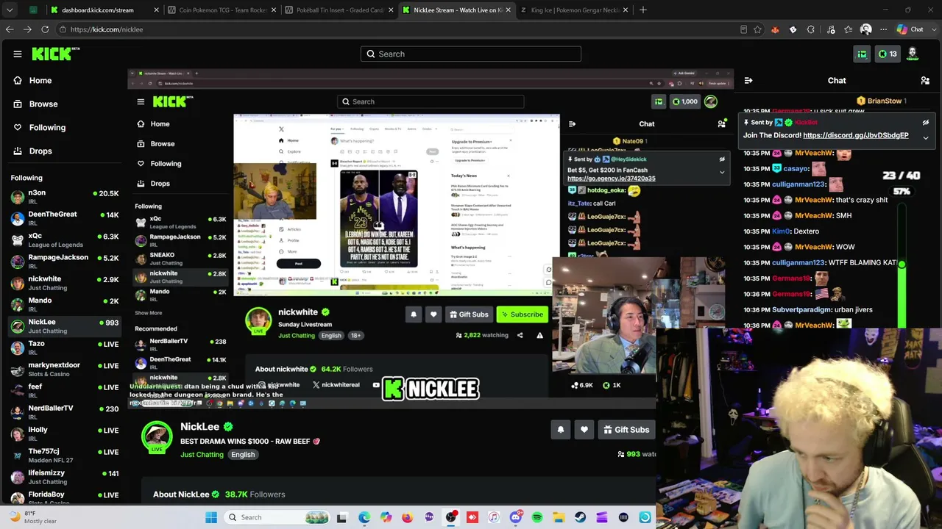Open the Windows Start menu
Image resolution: width=942 pixels, height=529 pixels.
click(x=211, y=517)
